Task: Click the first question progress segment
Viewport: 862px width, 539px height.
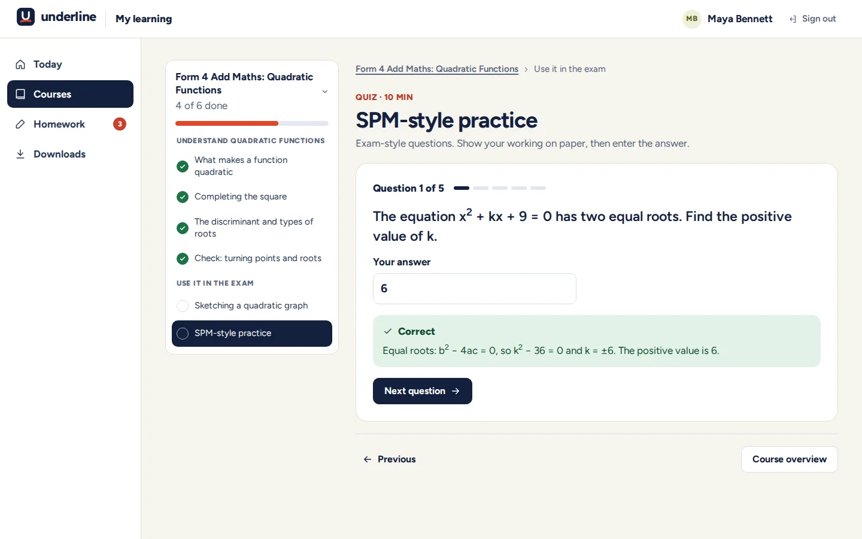Action: coord(462,188)
